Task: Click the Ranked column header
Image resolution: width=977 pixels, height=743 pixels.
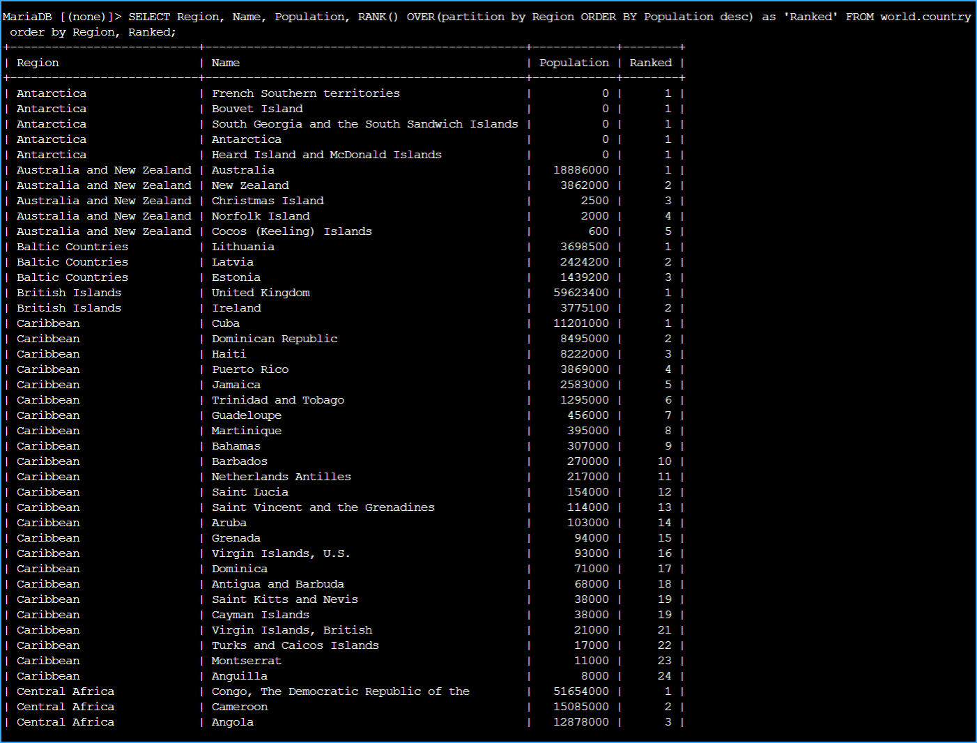Action: [x=650, y=63]
